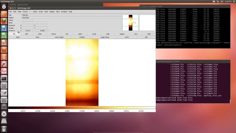The image size is (236, 133).
Task: Select the 'zoom' button bar tab
Action: [x=80, y=34]
